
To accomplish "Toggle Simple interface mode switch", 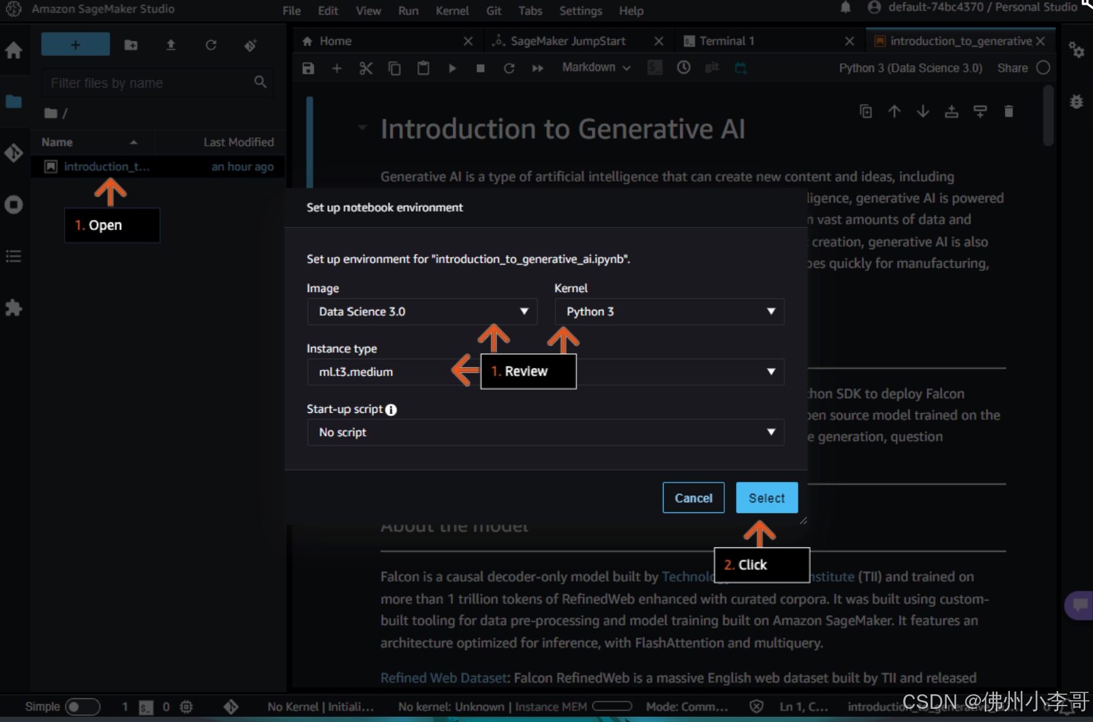I will tap(82, 707).
